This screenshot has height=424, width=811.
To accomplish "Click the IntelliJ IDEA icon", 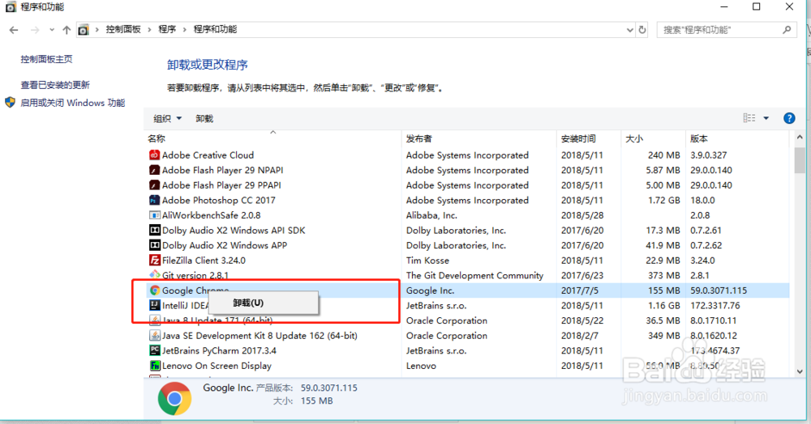I will tap(154, 305).
